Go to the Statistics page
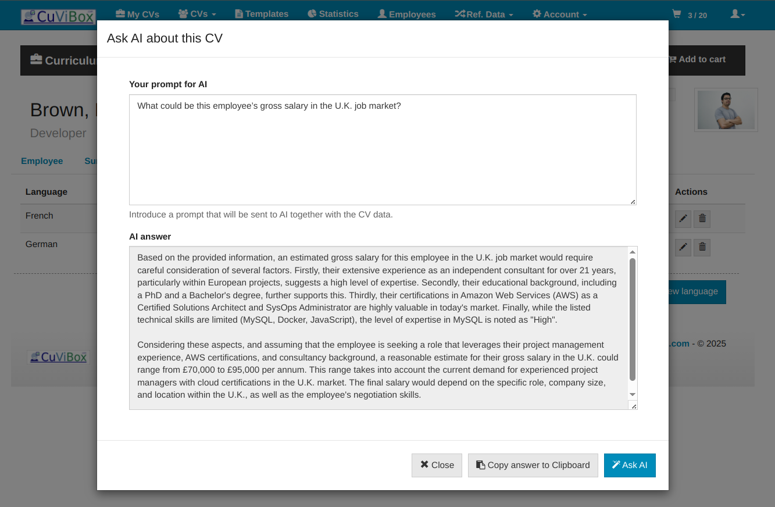775x507 pixels. 333,14
